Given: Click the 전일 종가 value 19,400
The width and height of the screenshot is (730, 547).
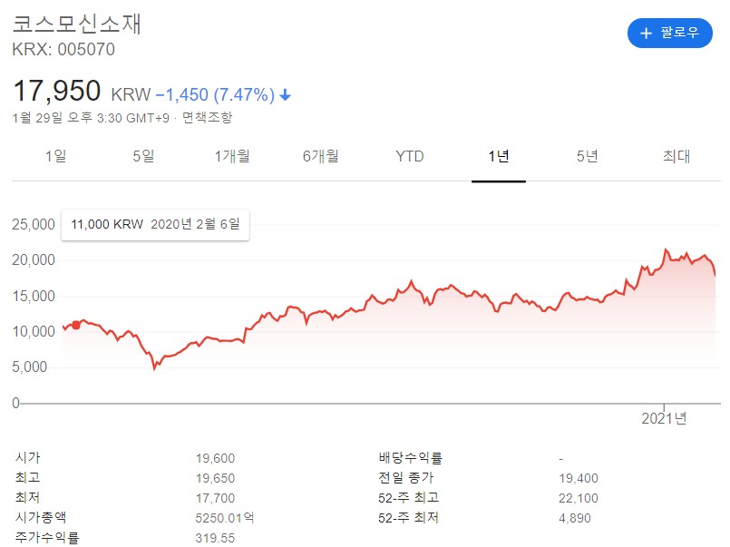Looking at the screenshot, I should 579,478.
